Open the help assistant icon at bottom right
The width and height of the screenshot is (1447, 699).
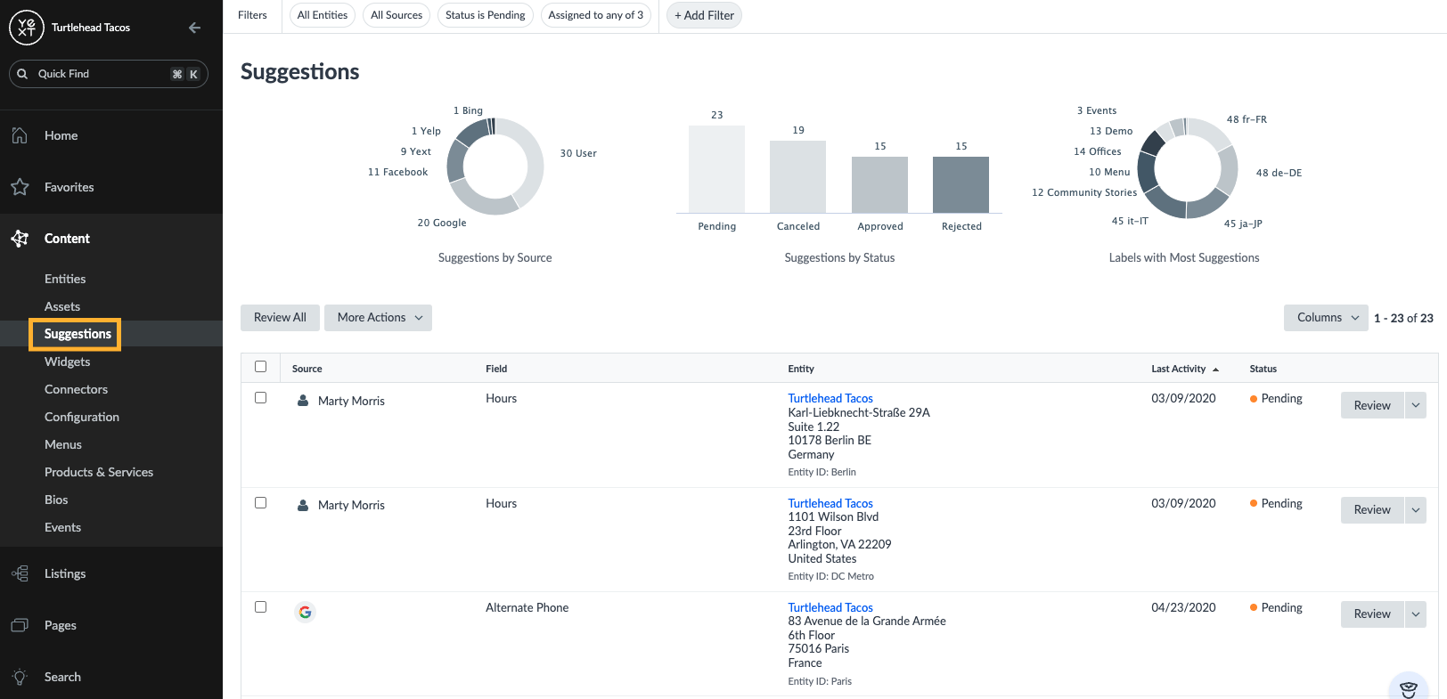tap(1409, 687)
